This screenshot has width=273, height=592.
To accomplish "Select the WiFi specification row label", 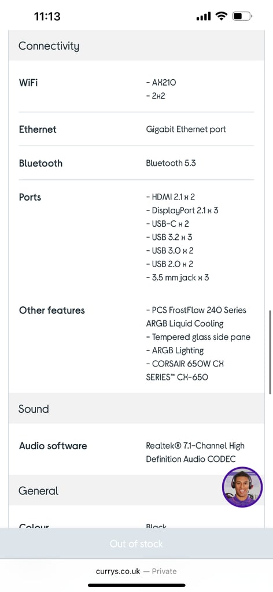I will (28, 82).
